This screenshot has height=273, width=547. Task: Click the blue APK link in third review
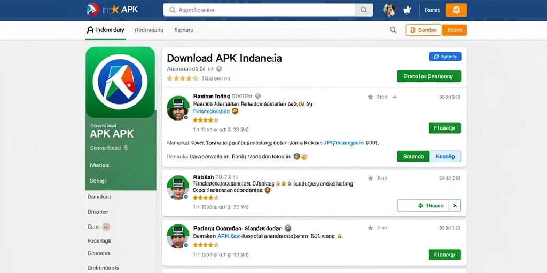(229, 236)
